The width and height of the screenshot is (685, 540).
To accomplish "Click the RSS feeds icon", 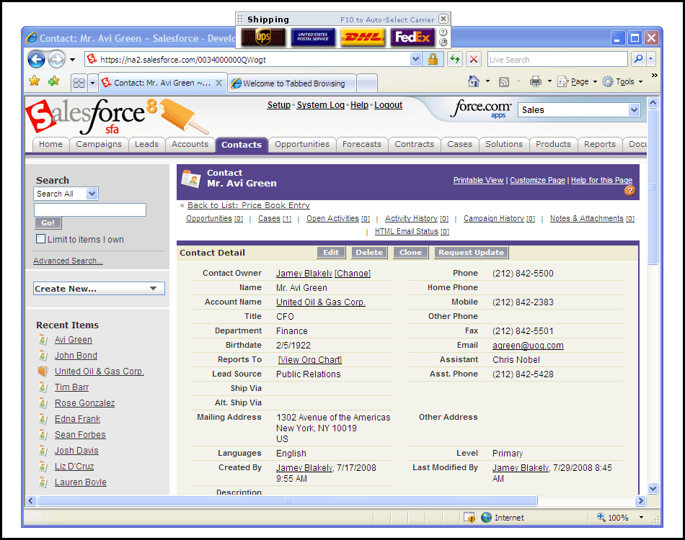I will pos(504,81).
